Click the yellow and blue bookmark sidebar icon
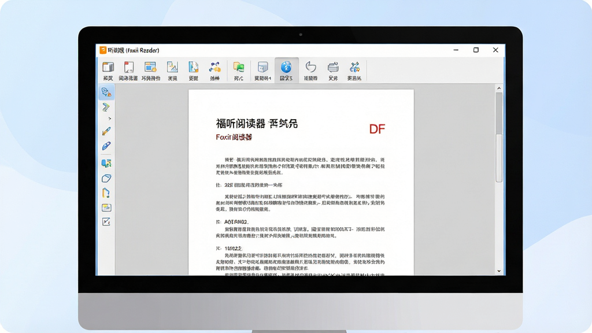Image resolution: width=592 pixels, height=333 pixels. point(106,193)
